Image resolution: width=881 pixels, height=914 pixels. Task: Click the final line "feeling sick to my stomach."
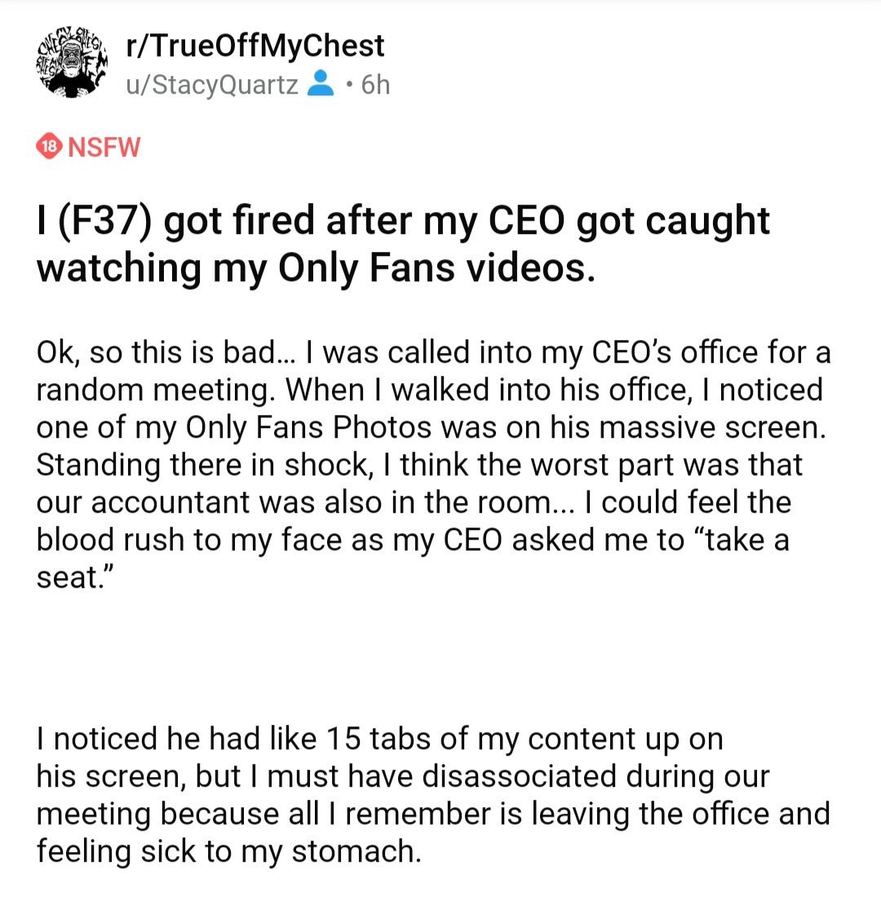click(228, 852)
